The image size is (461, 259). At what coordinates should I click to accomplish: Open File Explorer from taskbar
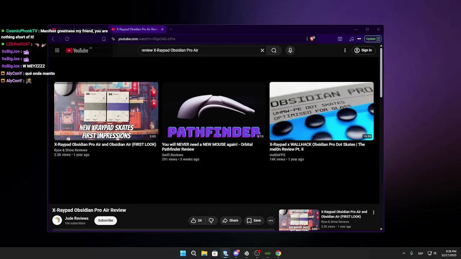click(x=204, y=253)
